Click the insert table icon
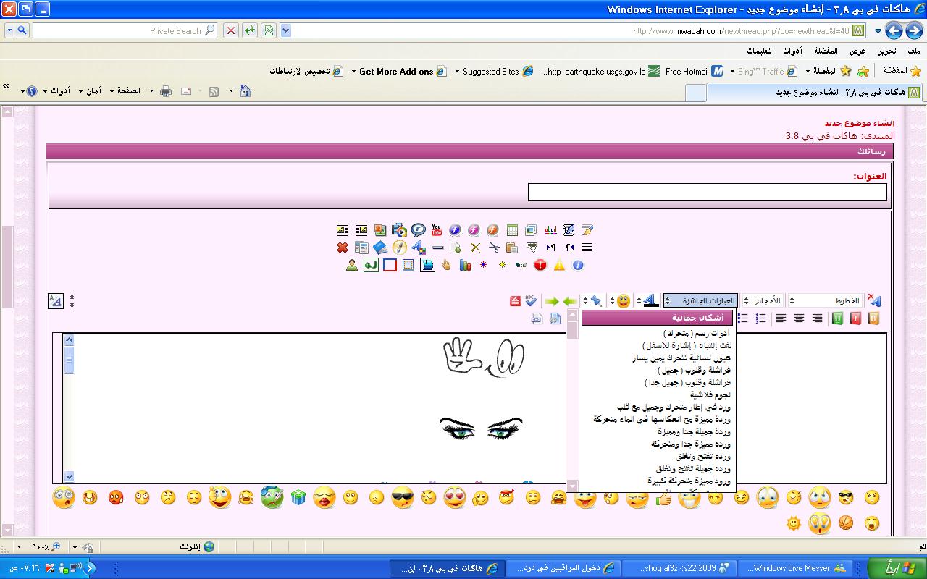 point(512,230)
